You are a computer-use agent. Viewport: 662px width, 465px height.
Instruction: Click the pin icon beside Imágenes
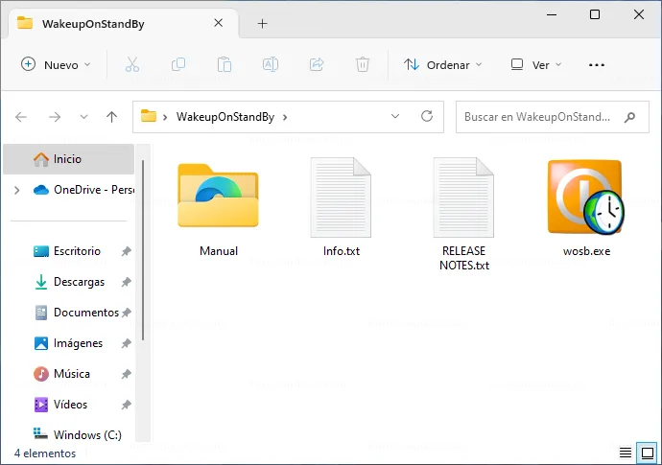127,343
